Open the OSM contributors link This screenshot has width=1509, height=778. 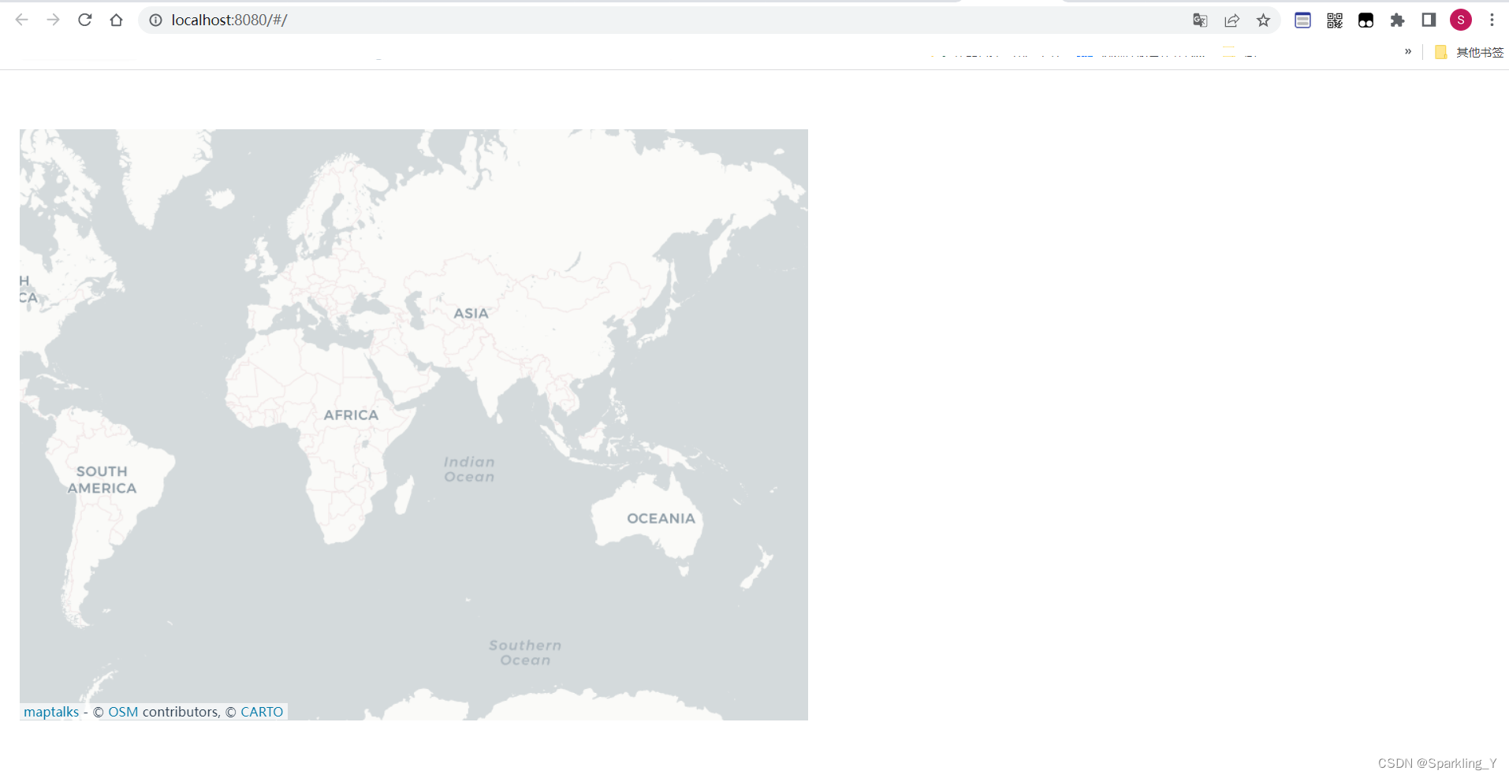point(123,711)
